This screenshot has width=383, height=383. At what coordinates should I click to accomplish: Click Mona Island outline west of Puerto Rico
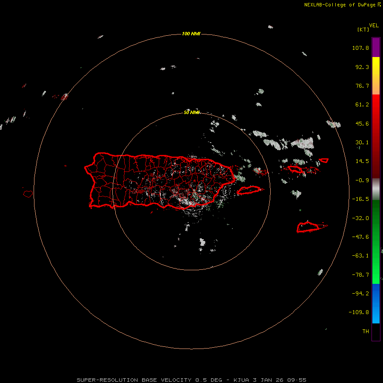pos(28,194)
